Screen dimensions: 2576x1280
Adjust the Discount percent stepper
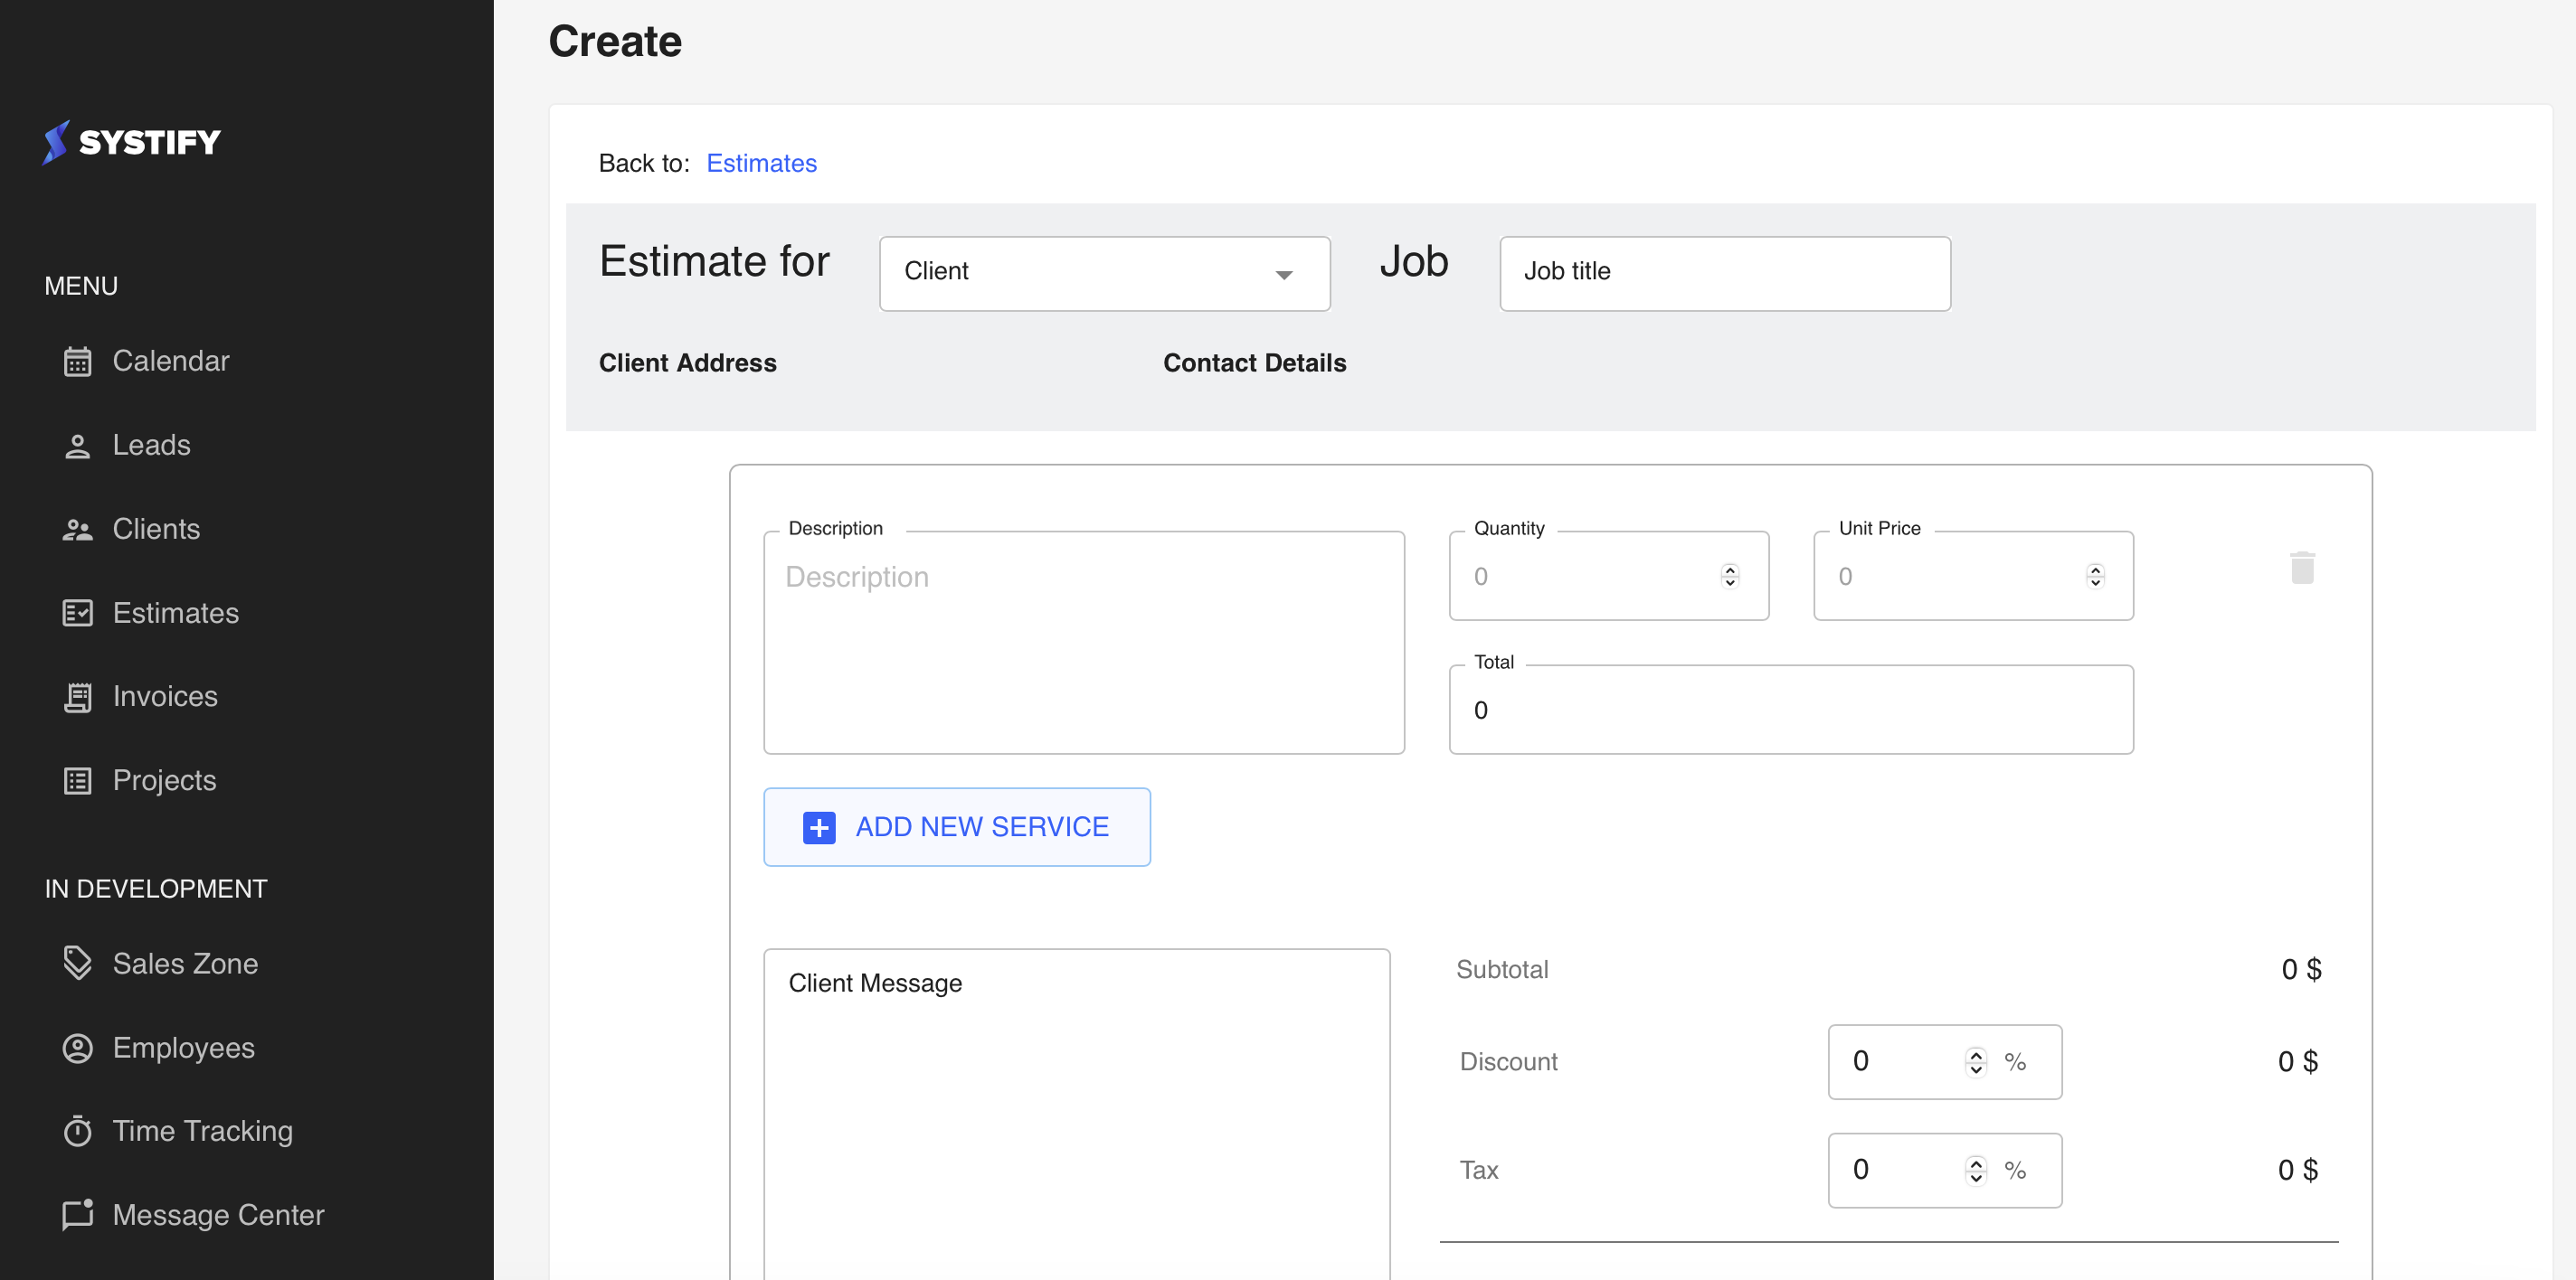1975,1061
